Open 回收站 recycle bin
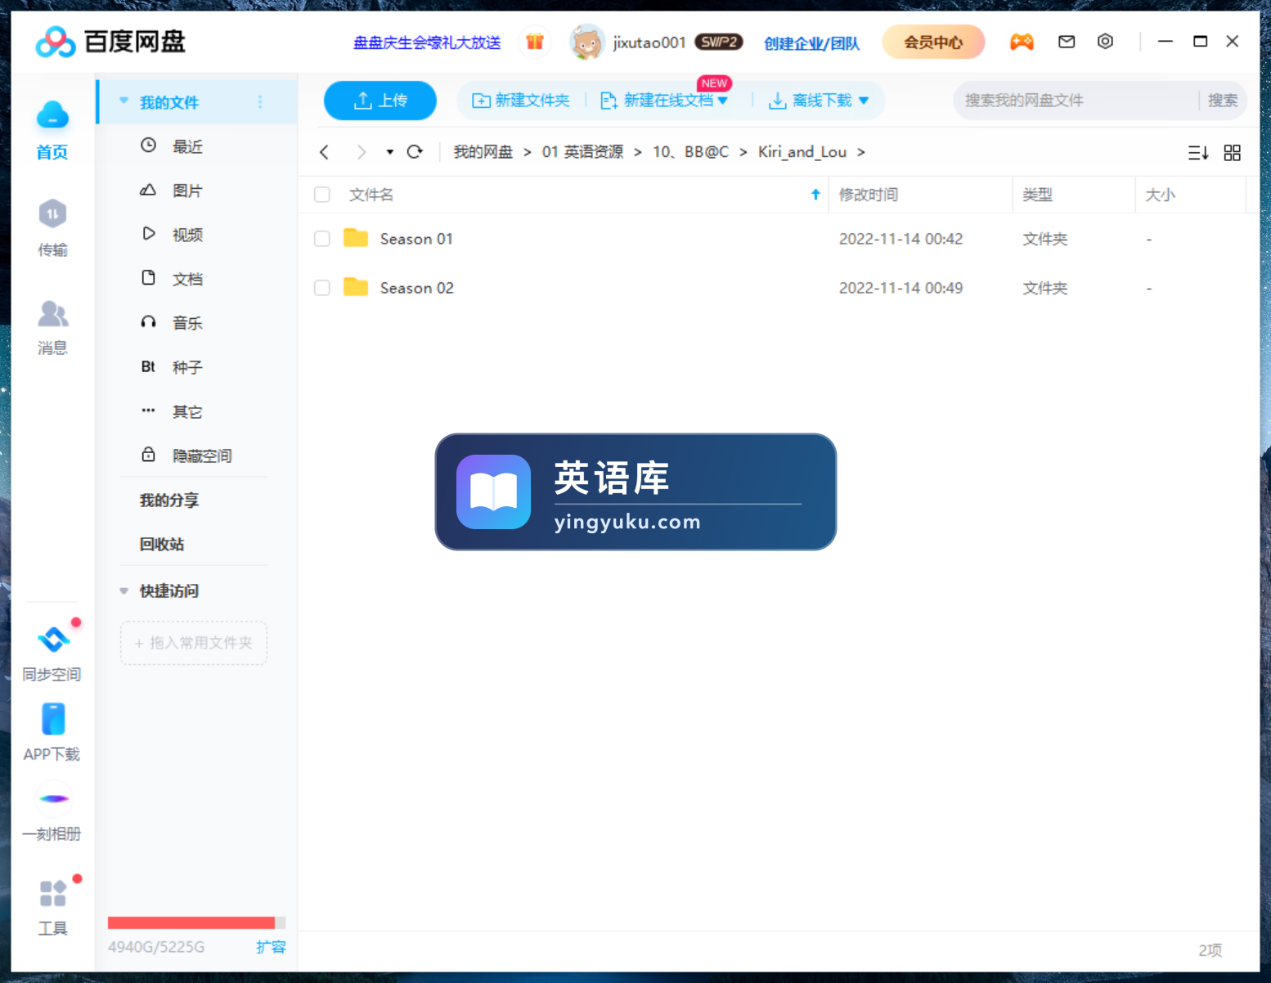1271x983 pixels. (x=162, y=544)
